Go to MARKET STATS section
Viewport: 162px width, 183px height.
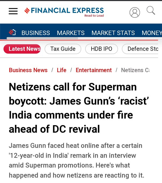pos(113,33)
